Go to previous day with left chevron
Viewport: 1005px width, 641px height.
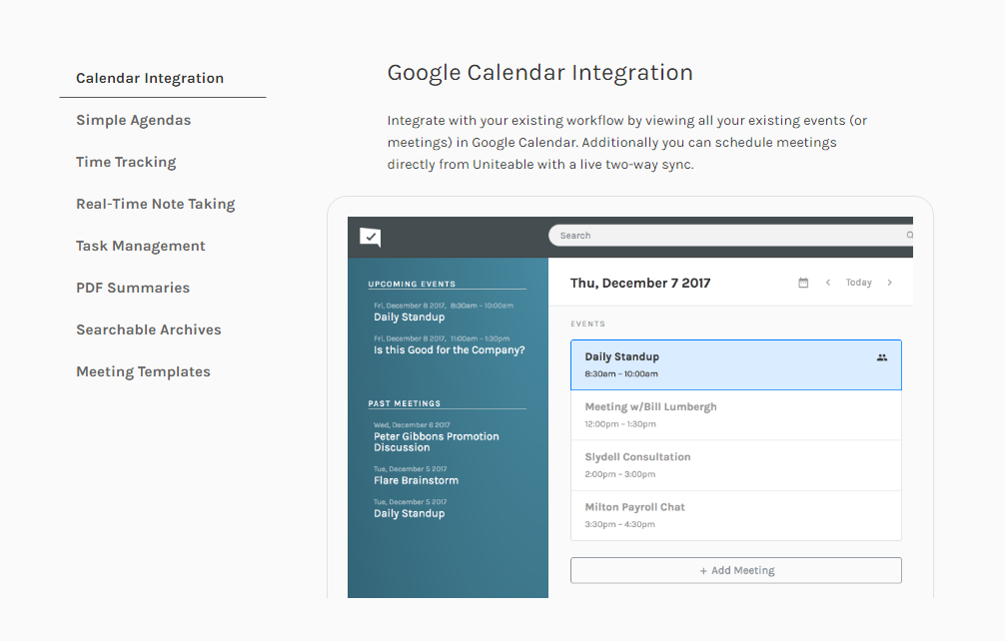coord(828,283)
